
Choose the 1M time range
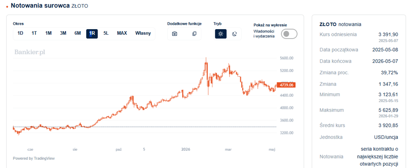point(48,33)
